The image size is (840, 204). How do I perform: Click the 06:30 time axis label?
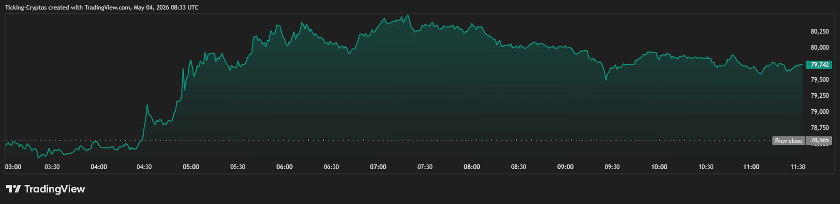click(331, 167)
